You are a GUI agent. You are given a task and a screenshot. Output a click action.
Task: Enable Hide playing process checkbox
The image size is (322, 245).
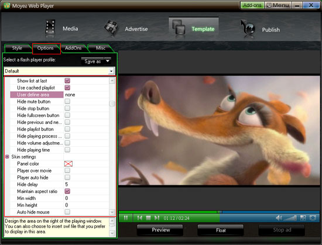[x=67, y=136]
